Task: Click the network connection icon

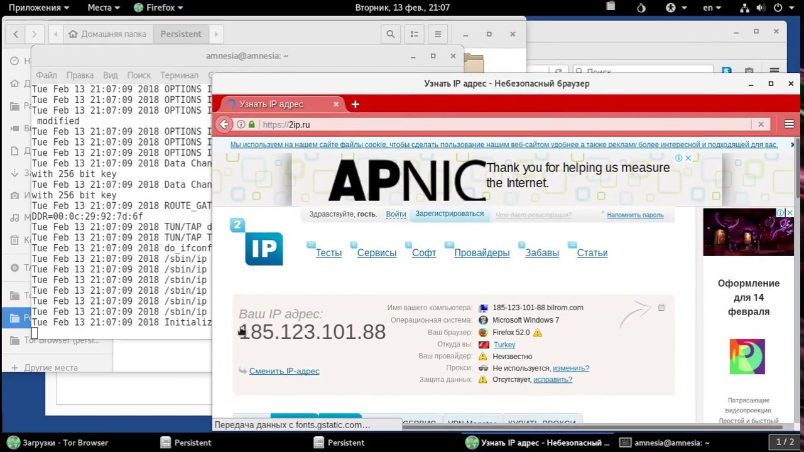Action: point(744,8)
